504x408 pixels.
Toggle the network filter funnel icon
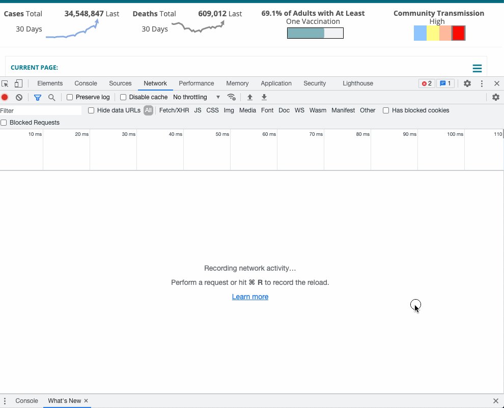[38, 97]
